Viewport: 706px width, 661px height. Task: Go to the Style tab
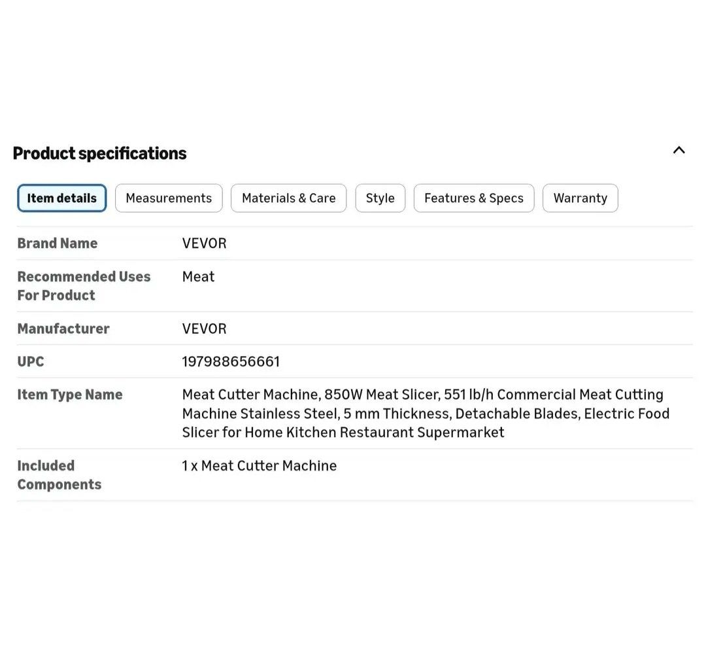click(380, 198)
